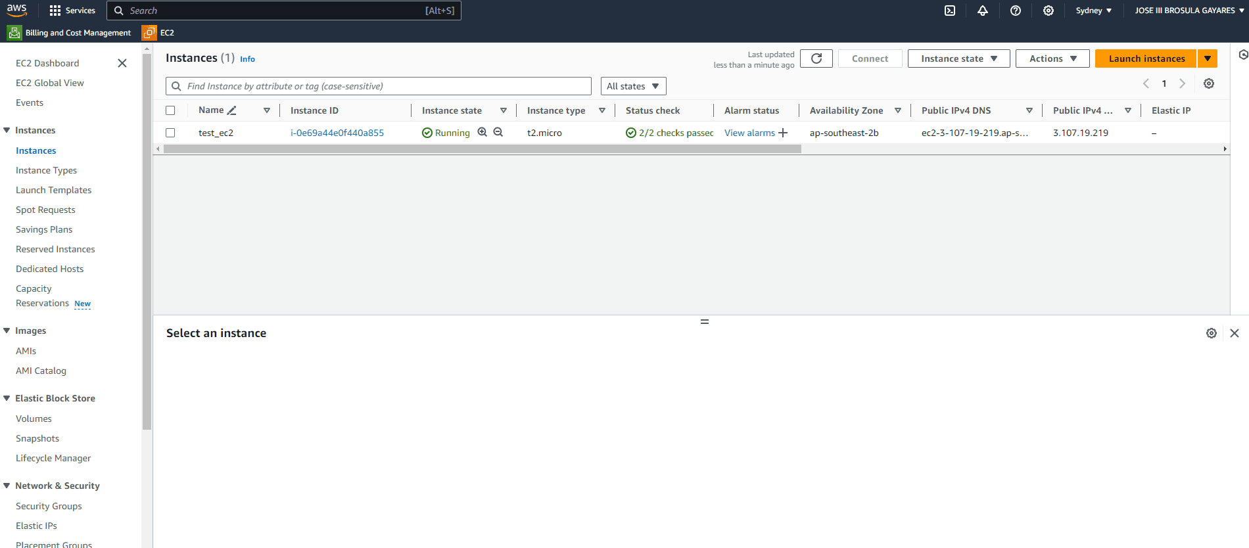Viewport: 1249px width, 548px height.
Task: Open EC2 Global View
Action: (50, 83)
